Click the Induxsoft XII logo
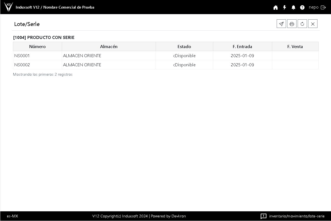The width and height of the screenshot is (331, 221). [x=9, y=7]
